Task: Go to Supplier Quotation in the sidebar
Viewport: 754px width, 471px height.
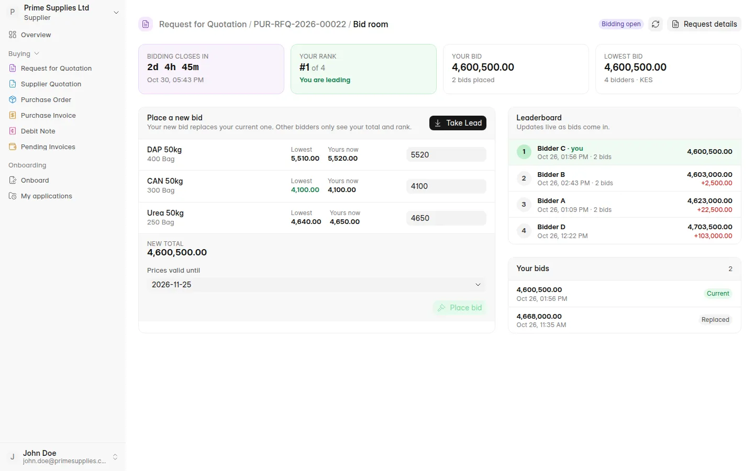Action: click(63, 84)
